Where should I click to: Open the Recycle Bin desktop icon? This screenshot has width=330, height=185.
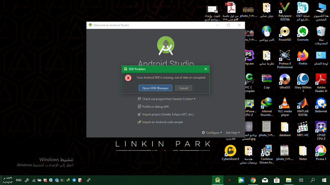[321, 35]
